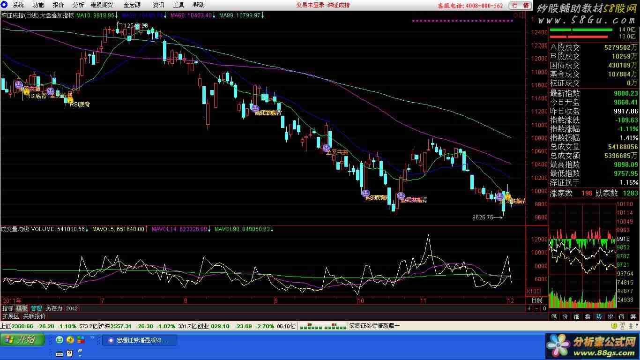Viewport: 640px width, 360px height.
Task: Click the 9626.76 low price annotation
Action: pos(483,217)
